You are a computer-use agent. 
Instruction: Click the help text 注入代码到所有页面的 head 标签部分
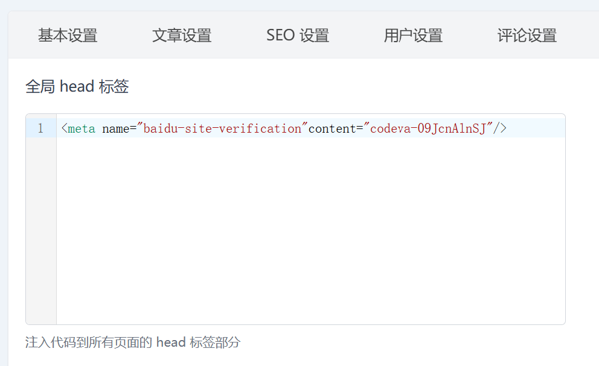point(133,342)
